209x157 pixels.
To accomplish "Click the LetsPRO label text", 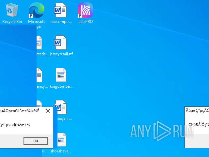I will pos(86,22).
